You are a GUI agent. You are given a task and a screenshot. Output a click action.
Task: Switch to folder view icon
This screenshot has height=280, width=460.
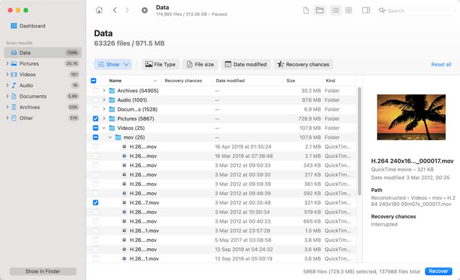click(320, 10)
